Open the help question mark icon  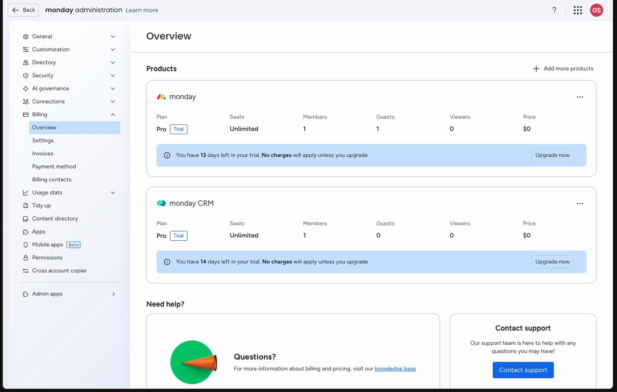pyautogui.click(x=554, y=10)
